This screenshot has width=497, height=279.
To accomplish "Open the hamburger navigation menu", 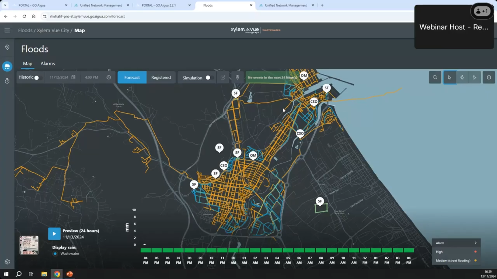I will point(7,30).
